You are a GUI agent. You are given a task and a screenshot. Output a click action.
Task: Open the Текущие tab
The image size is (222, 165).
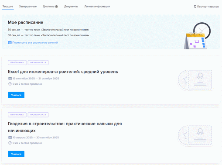pyautogui.click(x=8, y=7)
